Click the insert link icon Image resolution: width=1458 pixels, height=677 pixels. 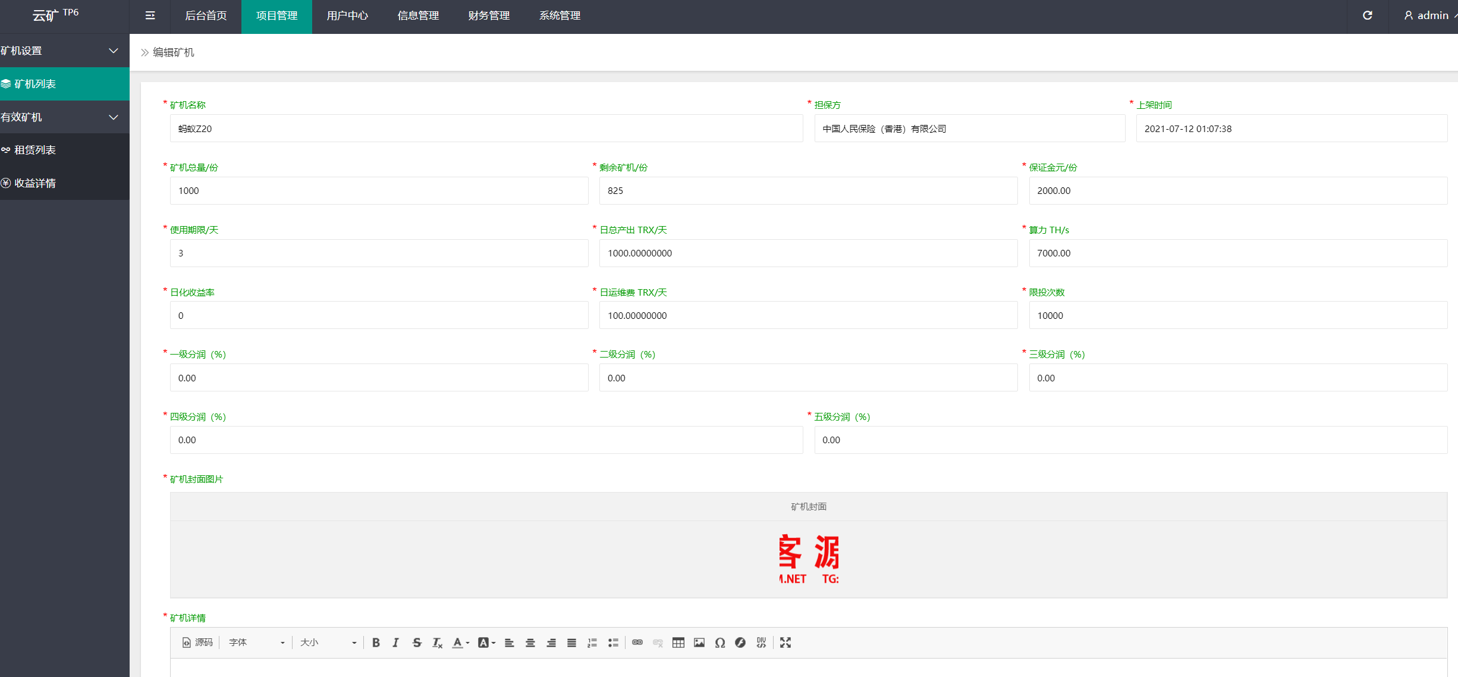point(637,642)
